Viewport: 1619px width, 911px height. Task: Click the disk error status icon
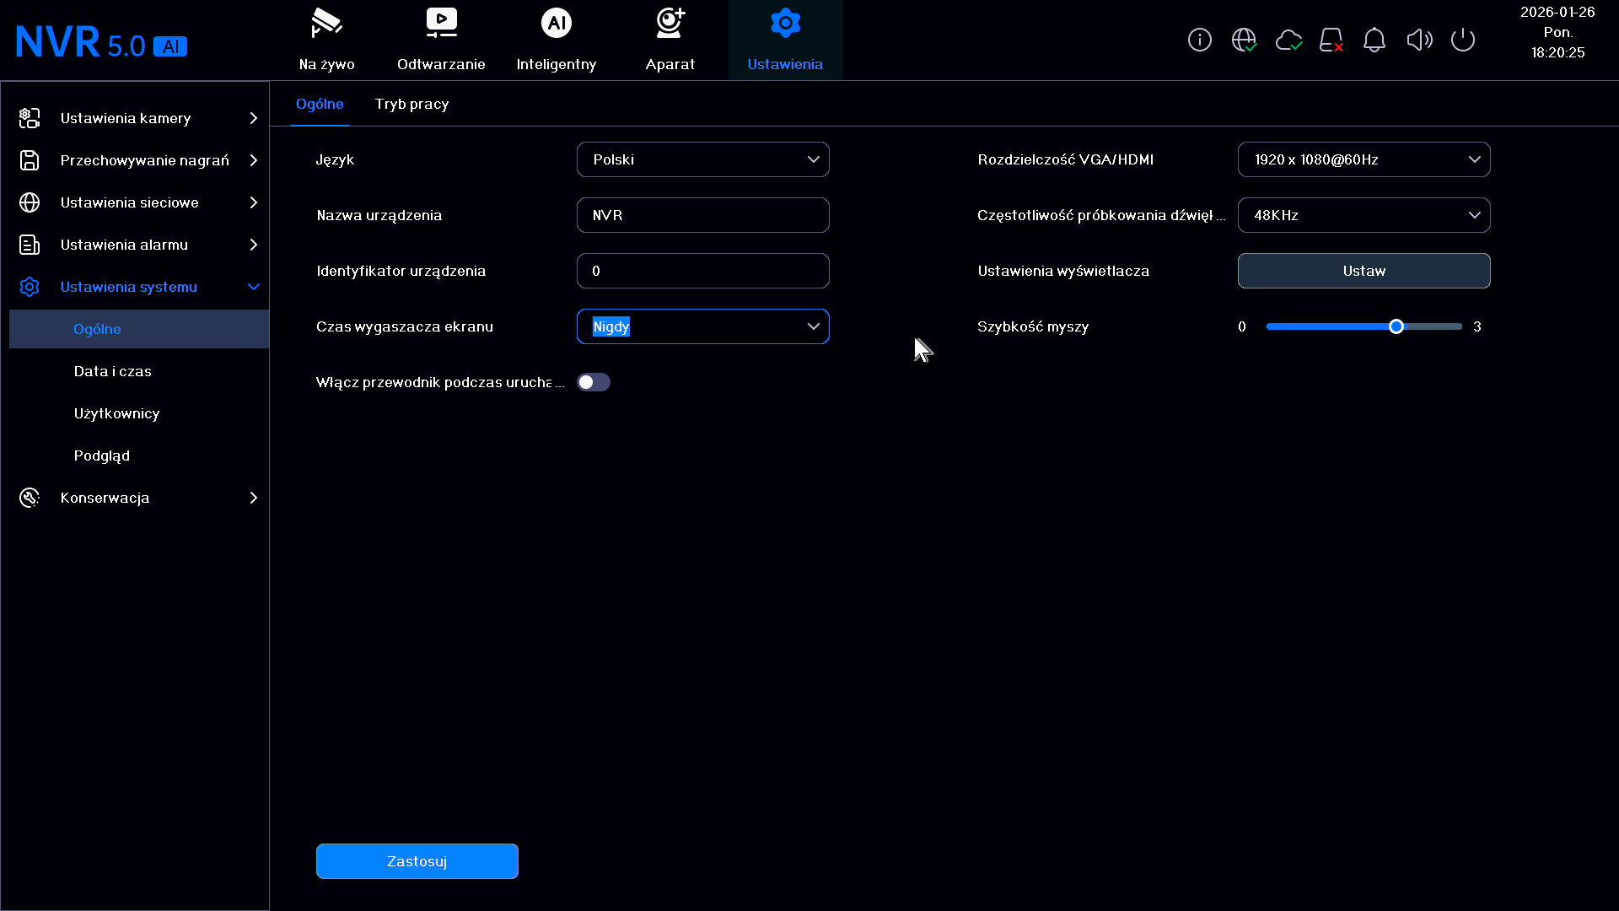1331,40
